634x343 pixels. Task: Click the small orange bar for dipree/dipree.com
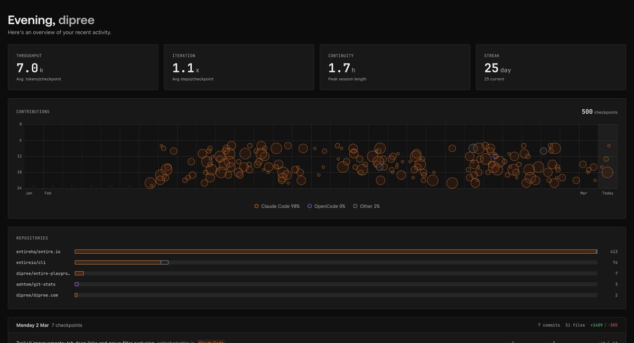(76, 295)
